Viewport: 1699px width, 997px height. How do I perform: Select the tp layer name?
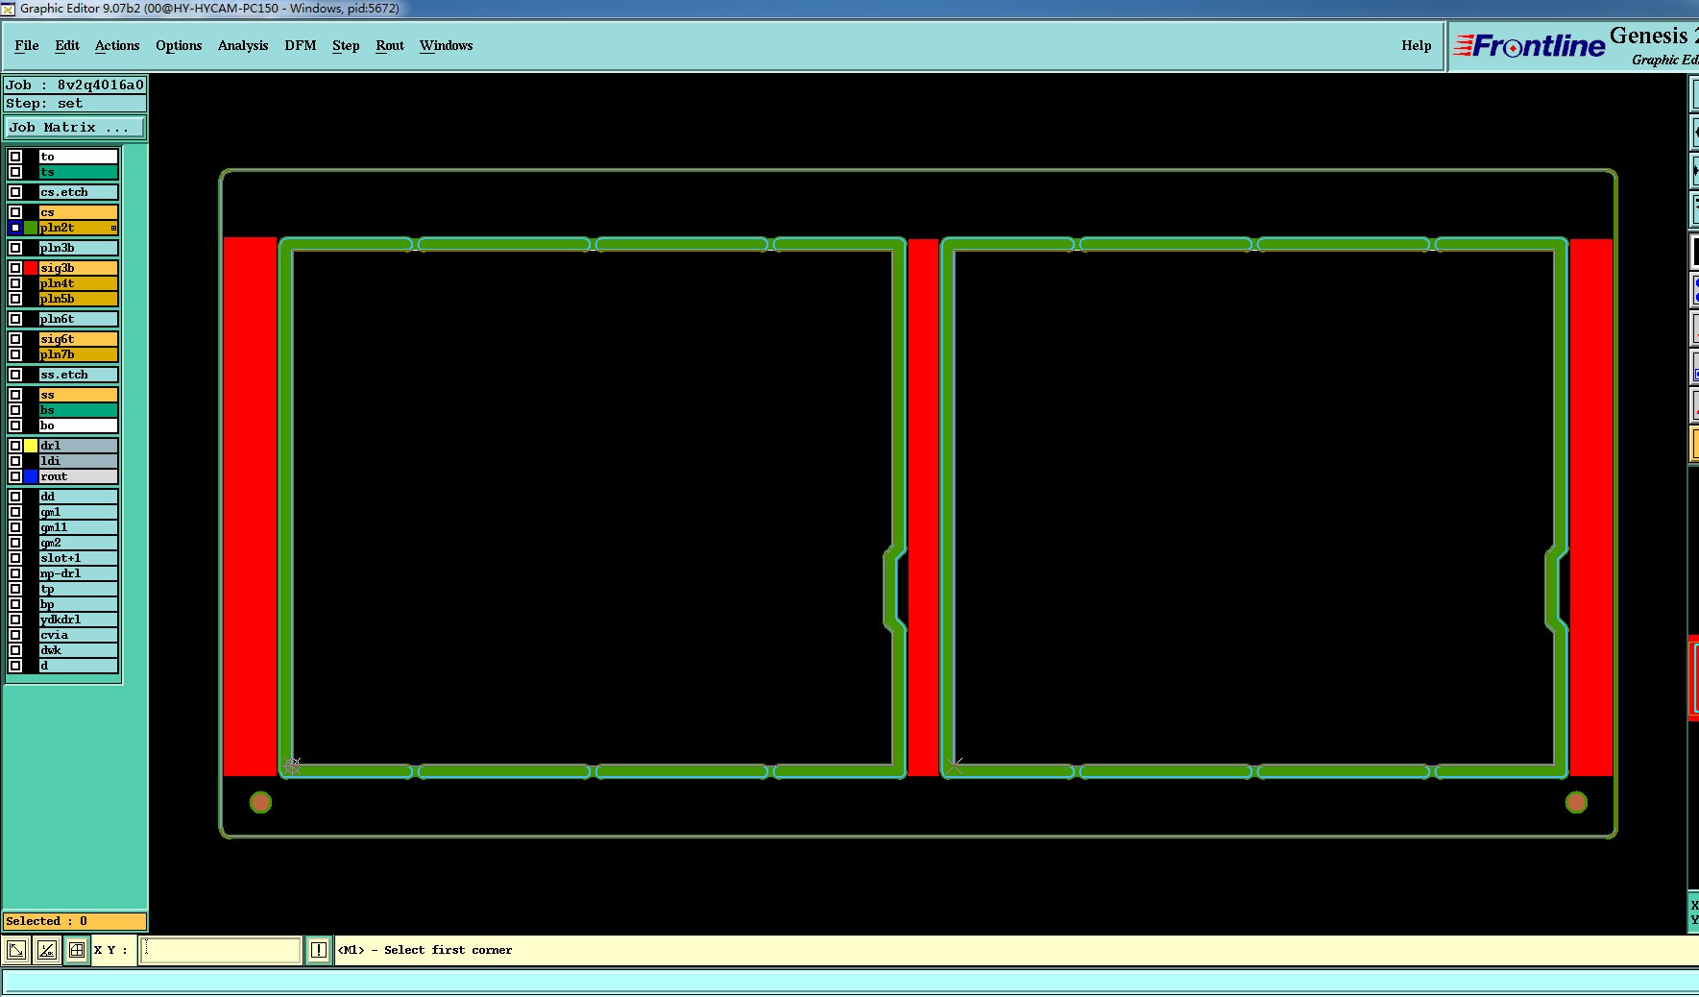click(x=78, y=589)
